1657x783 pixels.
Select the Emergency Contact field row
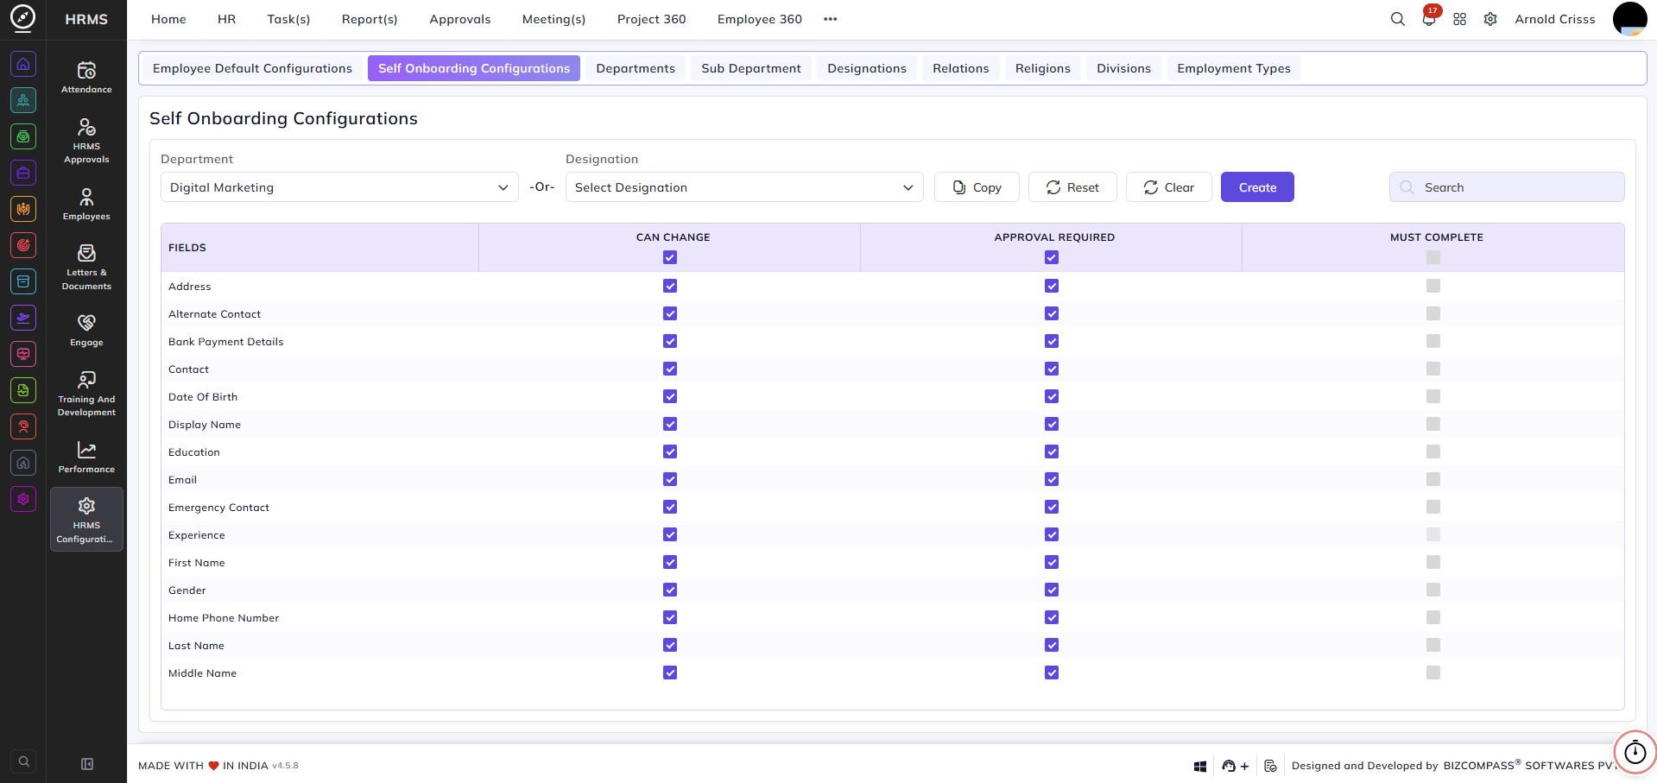click(892, 507)
